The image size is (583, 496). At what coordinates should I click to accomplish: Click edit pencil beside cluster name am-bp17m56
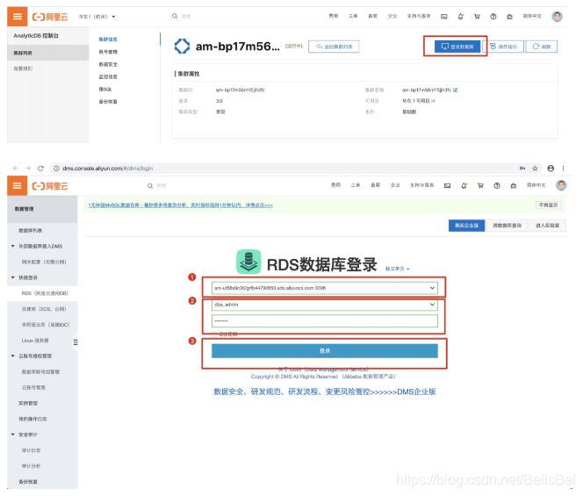(456, 90)
